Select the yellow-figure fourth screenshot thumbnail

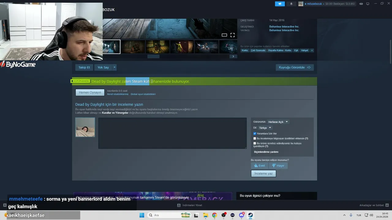pyautogui.click(x=182, y=47)
